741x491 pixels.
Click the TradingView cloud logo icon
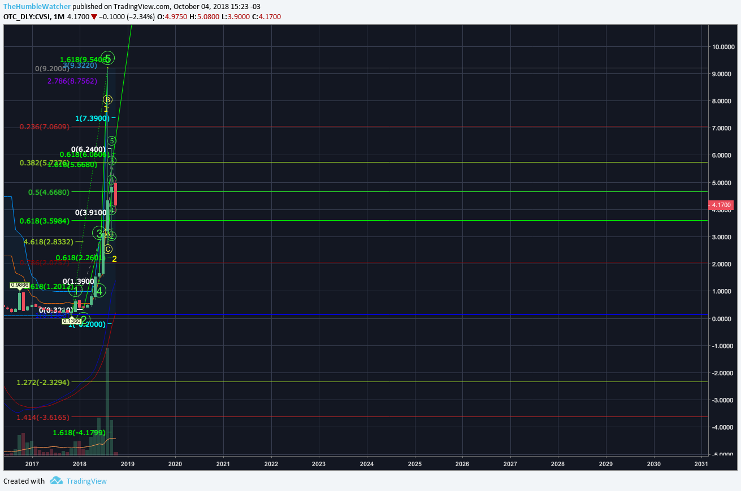coord(56,481)
